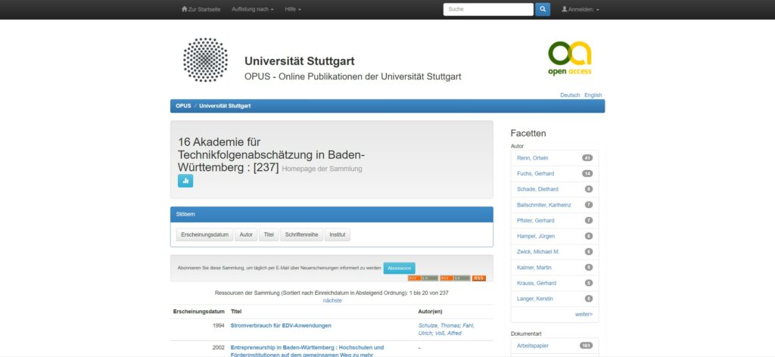
Task: Filter by author Fuchs, Gerhard
Action: point(535,174)
